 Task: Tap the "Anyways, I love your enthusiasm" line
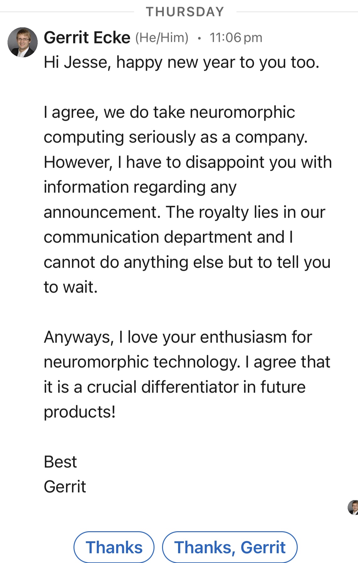pos(178,337)
